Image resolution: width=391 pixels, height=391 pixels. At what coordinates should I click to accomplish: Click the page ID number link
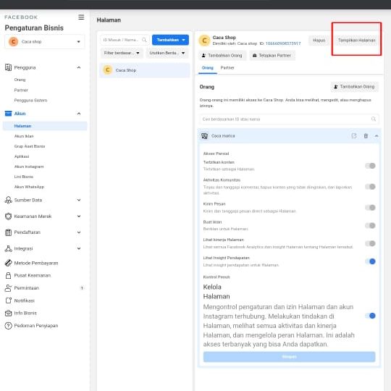coord(283,43)
